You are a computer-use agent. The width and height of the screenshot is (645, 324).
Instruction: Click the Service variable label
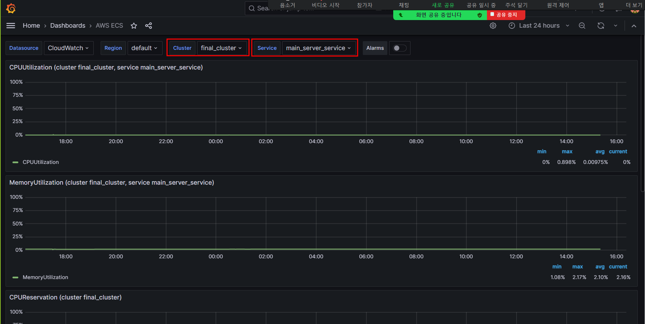267,48
